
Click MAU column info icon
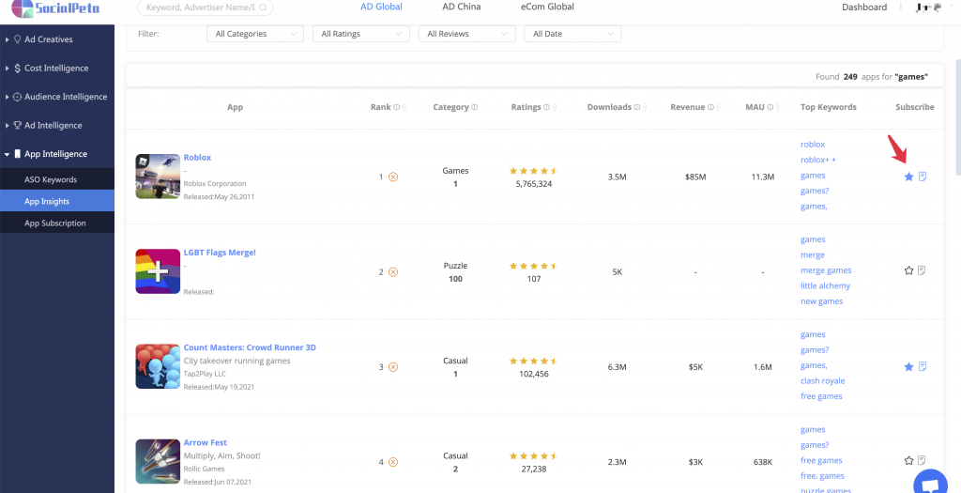coord(770,107)
